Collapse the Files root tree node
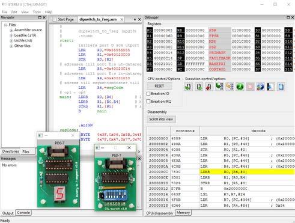 coord(6,25)
